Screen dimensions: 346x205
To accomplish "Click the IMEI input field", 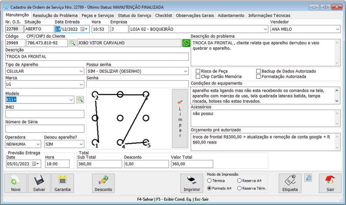I will pos(45,114).
